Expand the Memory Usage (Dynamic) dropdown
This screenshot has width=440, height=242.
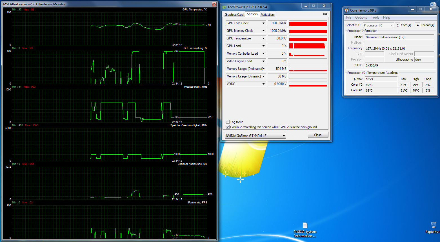[x=264, y=76]
